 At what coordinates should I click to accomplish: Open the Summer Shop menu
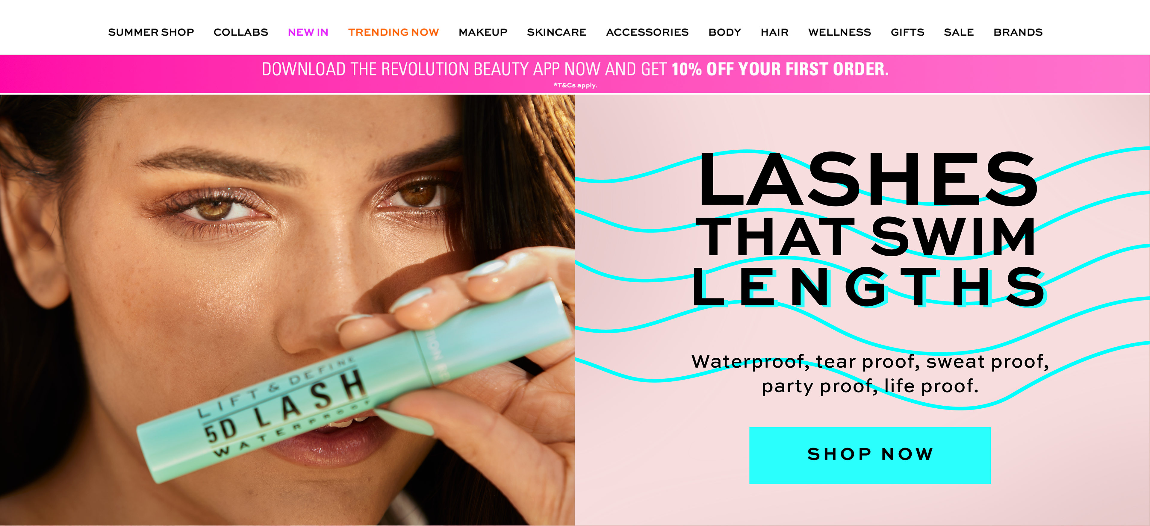[x=151, y=32]
